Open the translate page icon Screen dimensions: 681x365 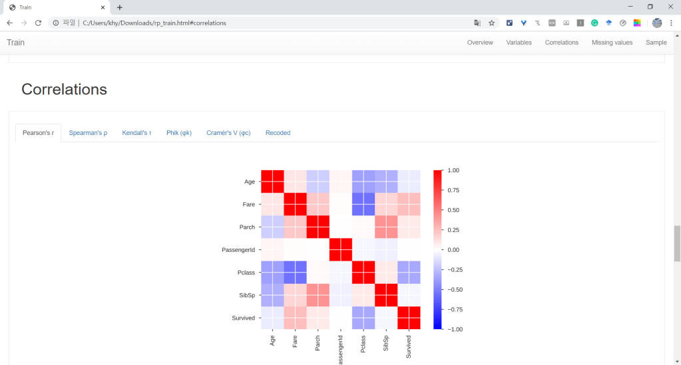coord(477,23)
